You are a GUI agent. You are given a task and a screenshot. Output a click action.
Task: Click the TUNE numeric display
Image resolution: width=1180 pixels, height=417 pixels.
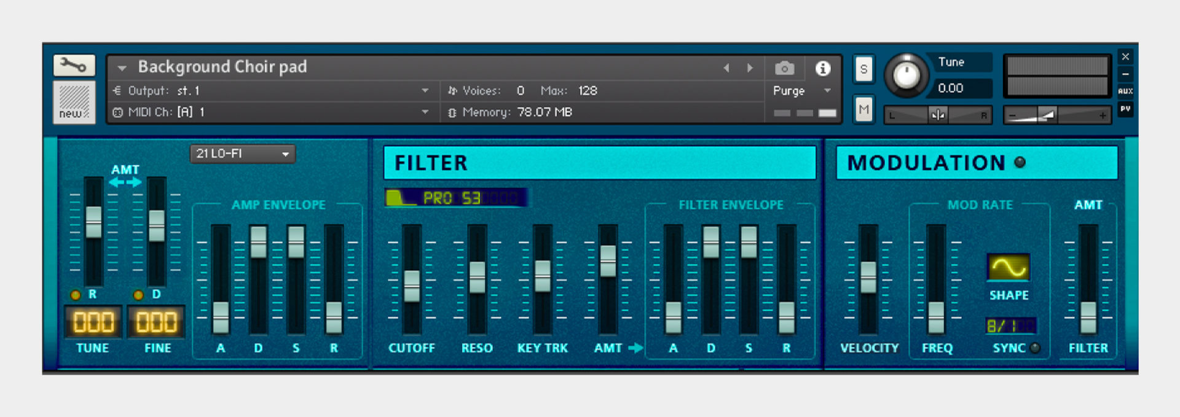93,322
